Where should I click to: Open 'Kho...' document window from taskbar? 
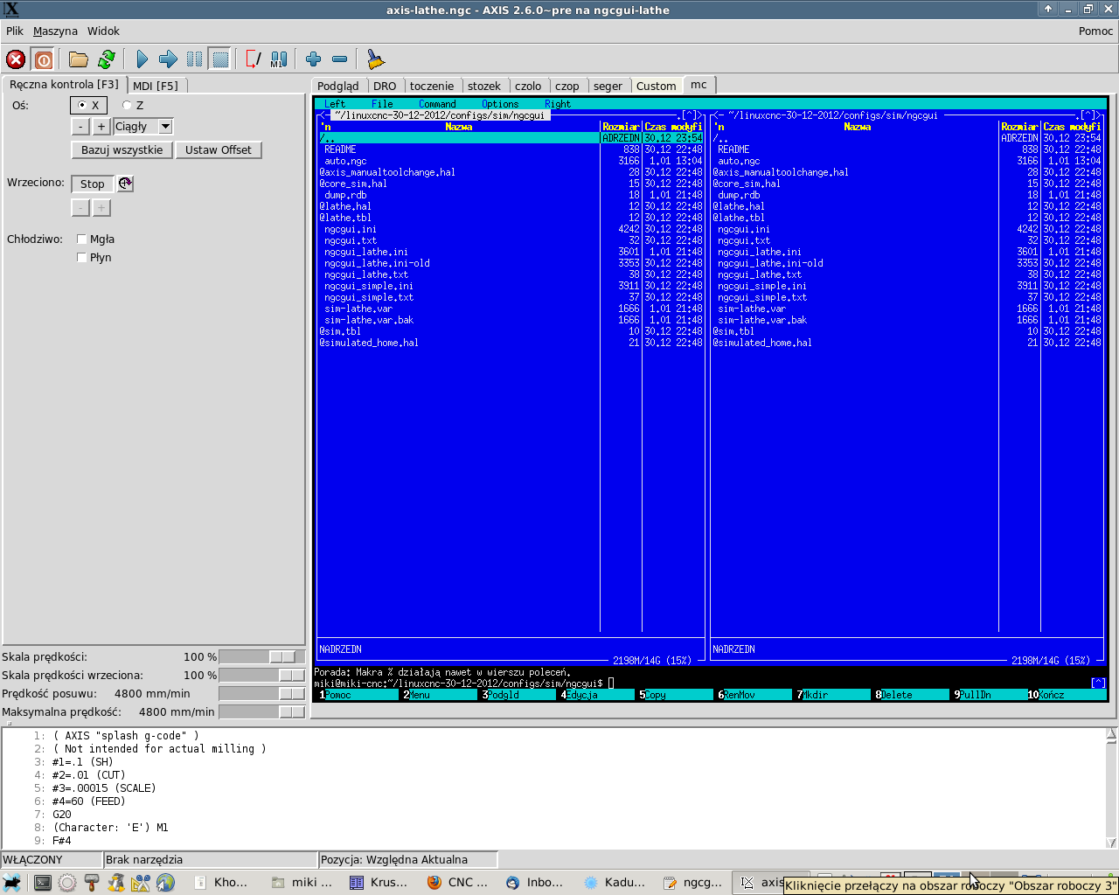pos(222,883)
